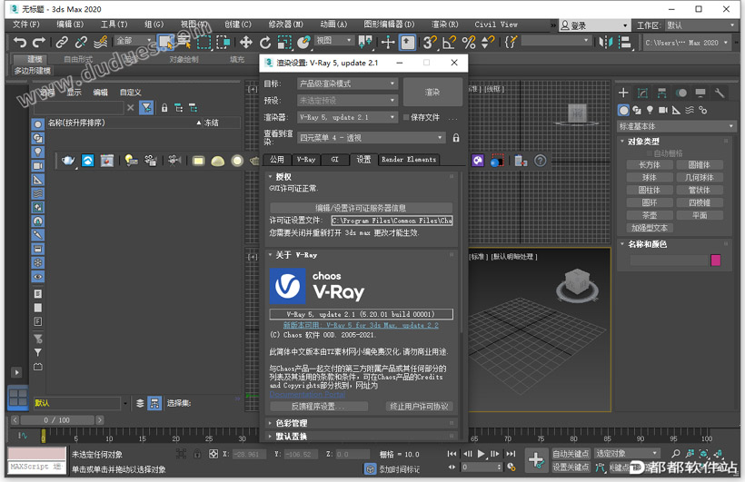Toggle the selection lock by X field

click(197, 454)
